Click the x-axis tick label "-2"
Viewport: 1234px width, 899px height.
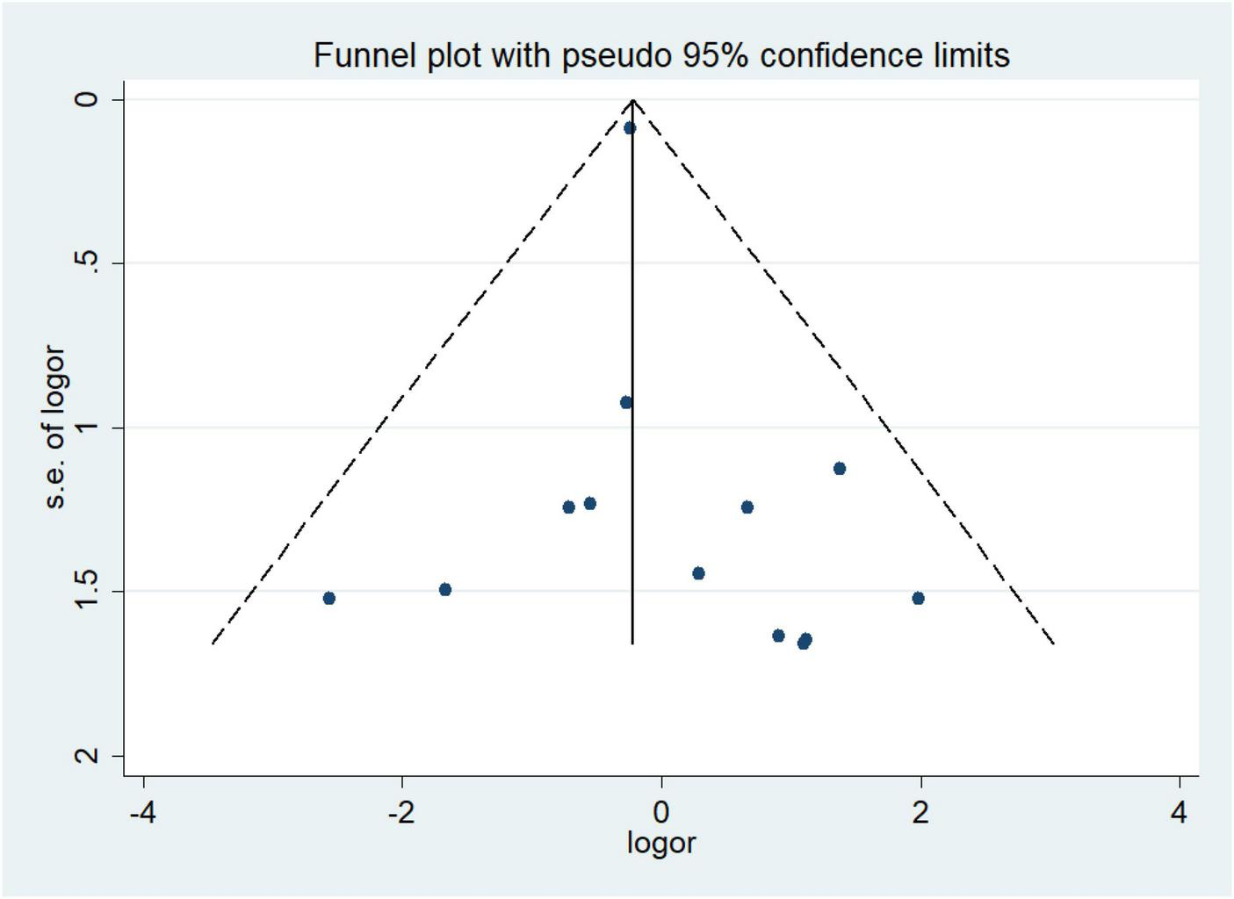(x=401, y=812)
